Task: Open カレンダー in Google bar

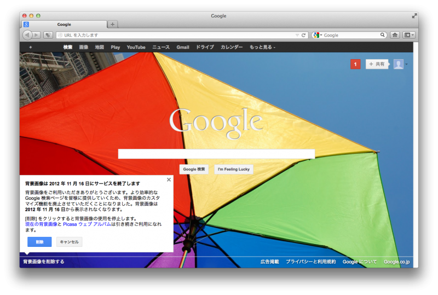Action: 232,47
